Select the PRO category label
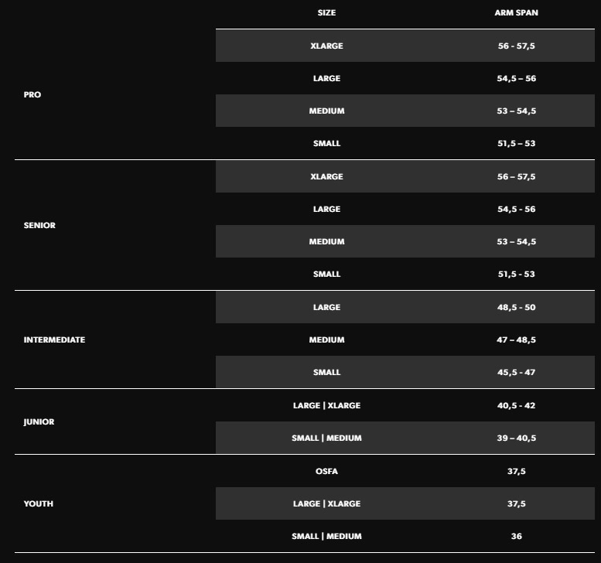 click(x=32, y=94)
